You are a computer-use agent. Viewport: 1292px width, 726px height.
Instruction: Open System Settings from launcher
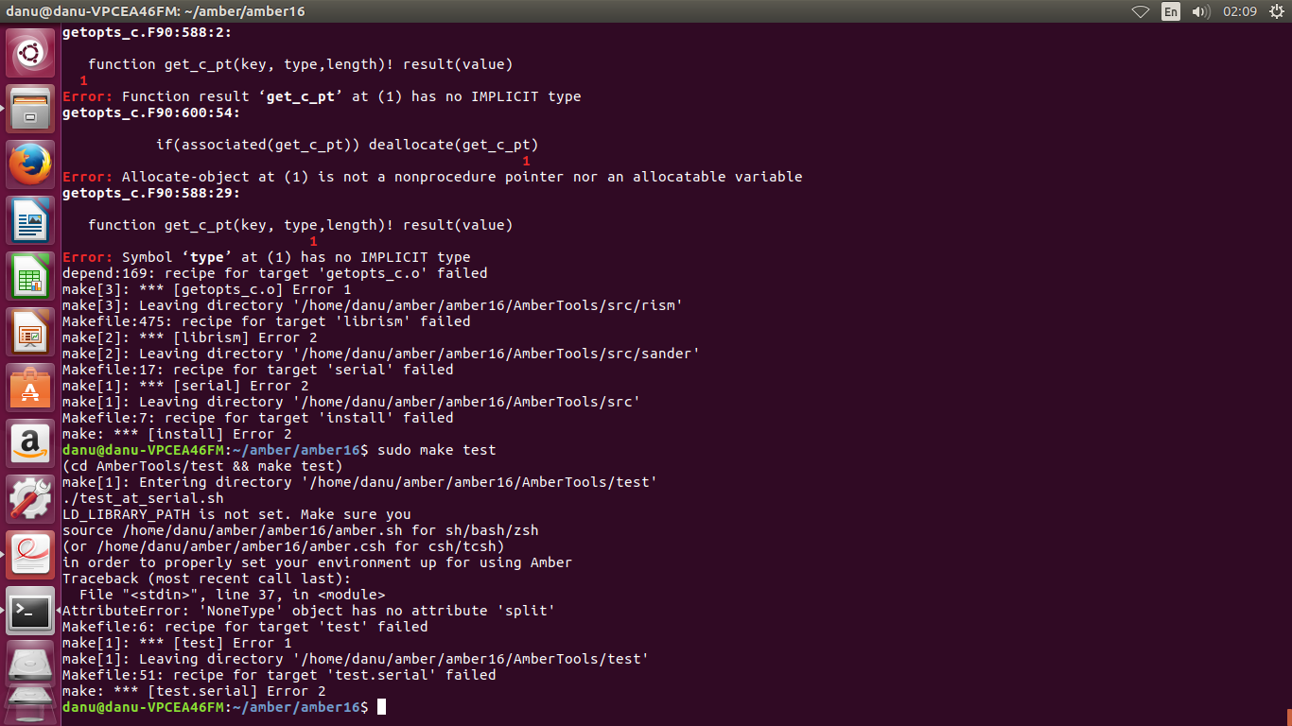pyautogui.click(x=30, y=499)
